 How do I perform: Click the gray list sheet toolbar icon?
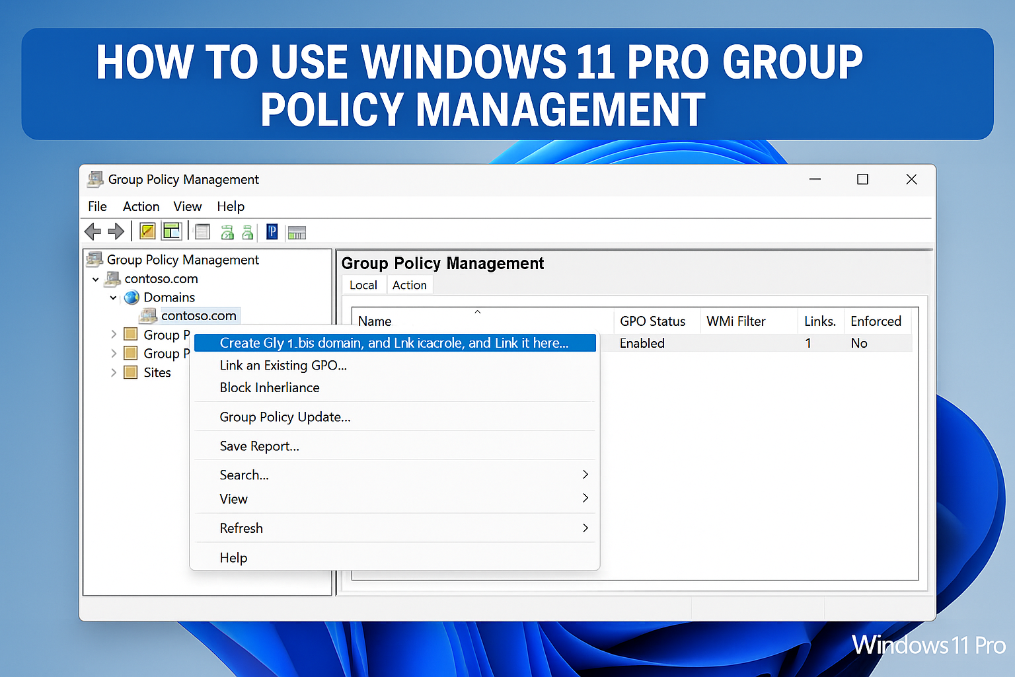203,232
